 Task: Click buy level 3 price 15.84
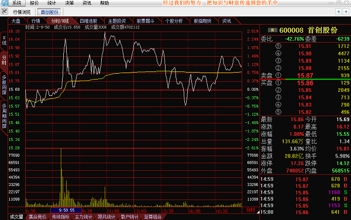[x=305, y=97]
